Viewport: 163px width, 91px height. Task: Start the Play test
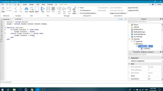tap(43, 9)
